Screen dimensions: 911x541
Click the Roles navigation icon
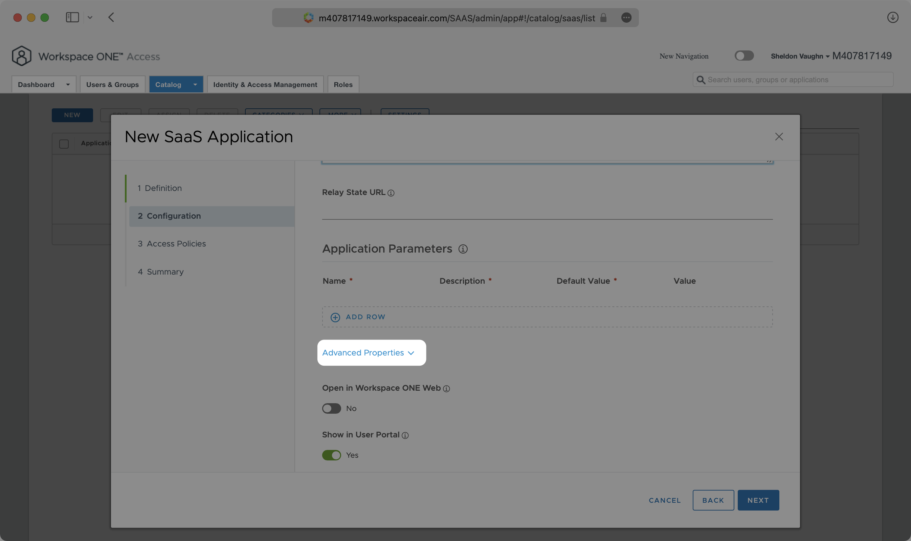(342, 84)
